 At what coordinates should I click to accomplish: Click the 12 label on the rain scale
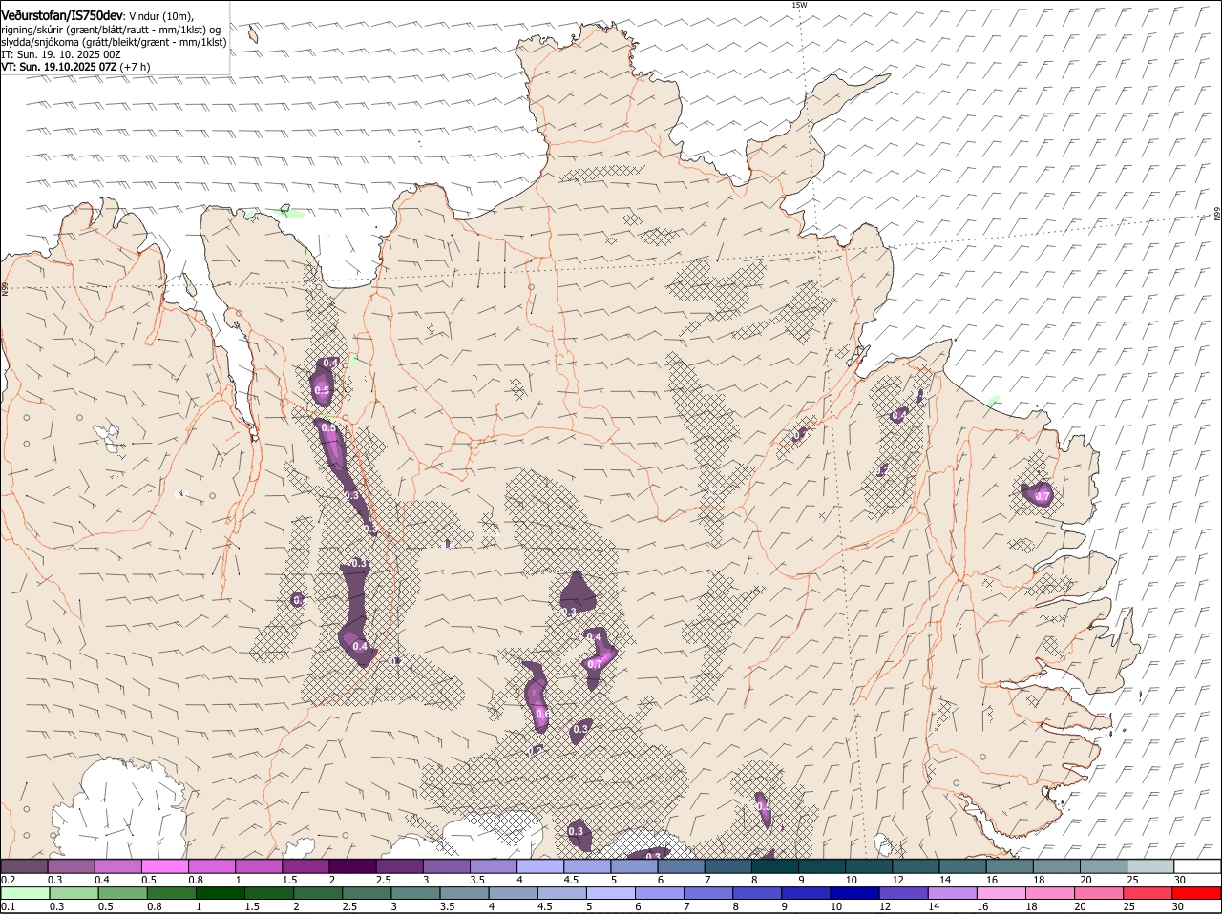click(884, 906)
